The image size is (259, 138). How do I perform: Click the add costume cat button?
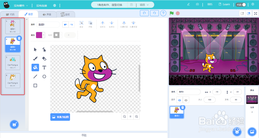[14, 124]
